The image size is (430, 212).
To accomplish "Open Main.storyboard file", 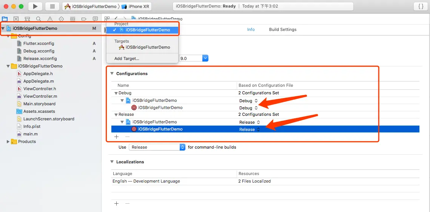I will (40, 104).
